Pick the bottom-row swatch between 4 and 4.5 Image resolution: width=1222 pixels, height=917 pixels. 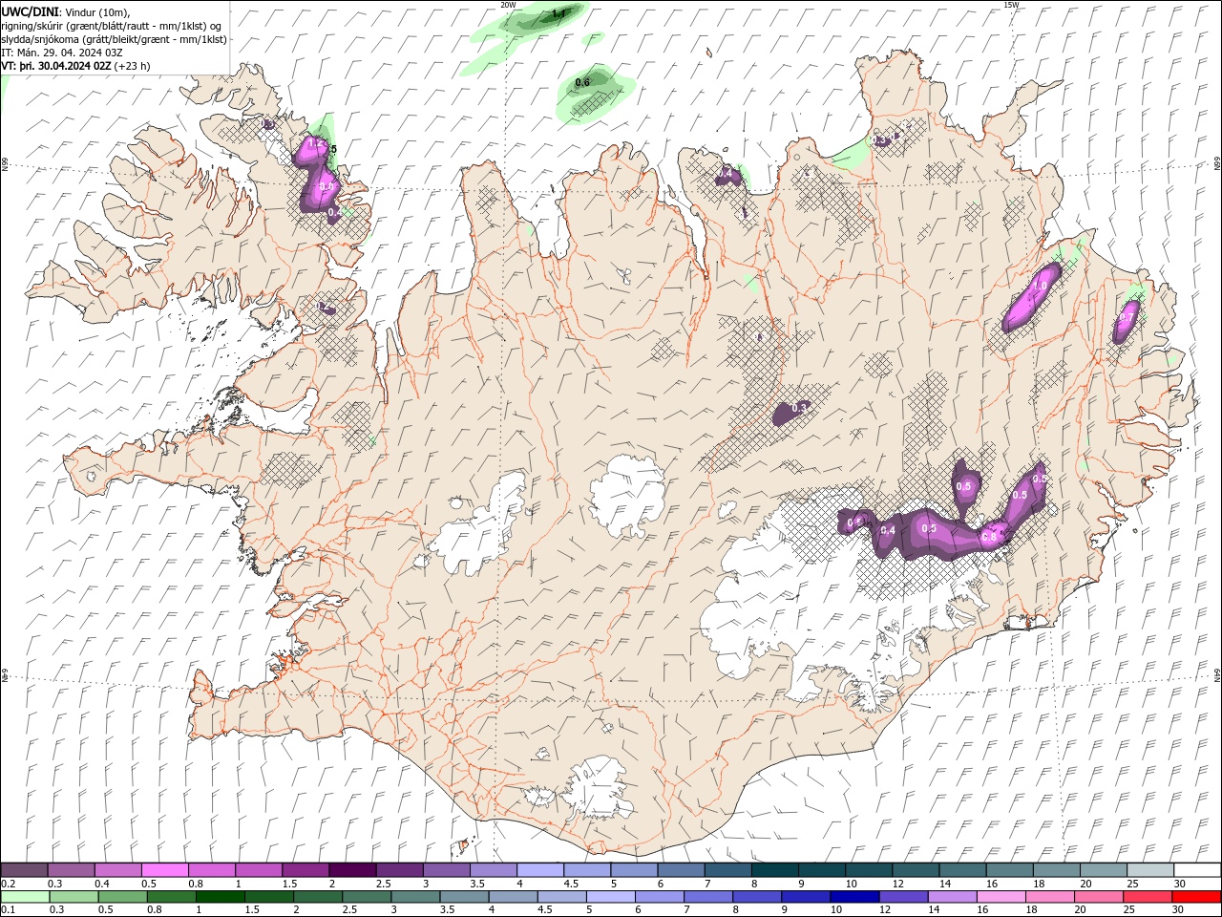tap(515, 897)
